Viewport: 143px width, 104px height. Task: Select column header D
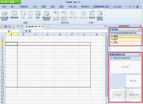tap(48, 34)
